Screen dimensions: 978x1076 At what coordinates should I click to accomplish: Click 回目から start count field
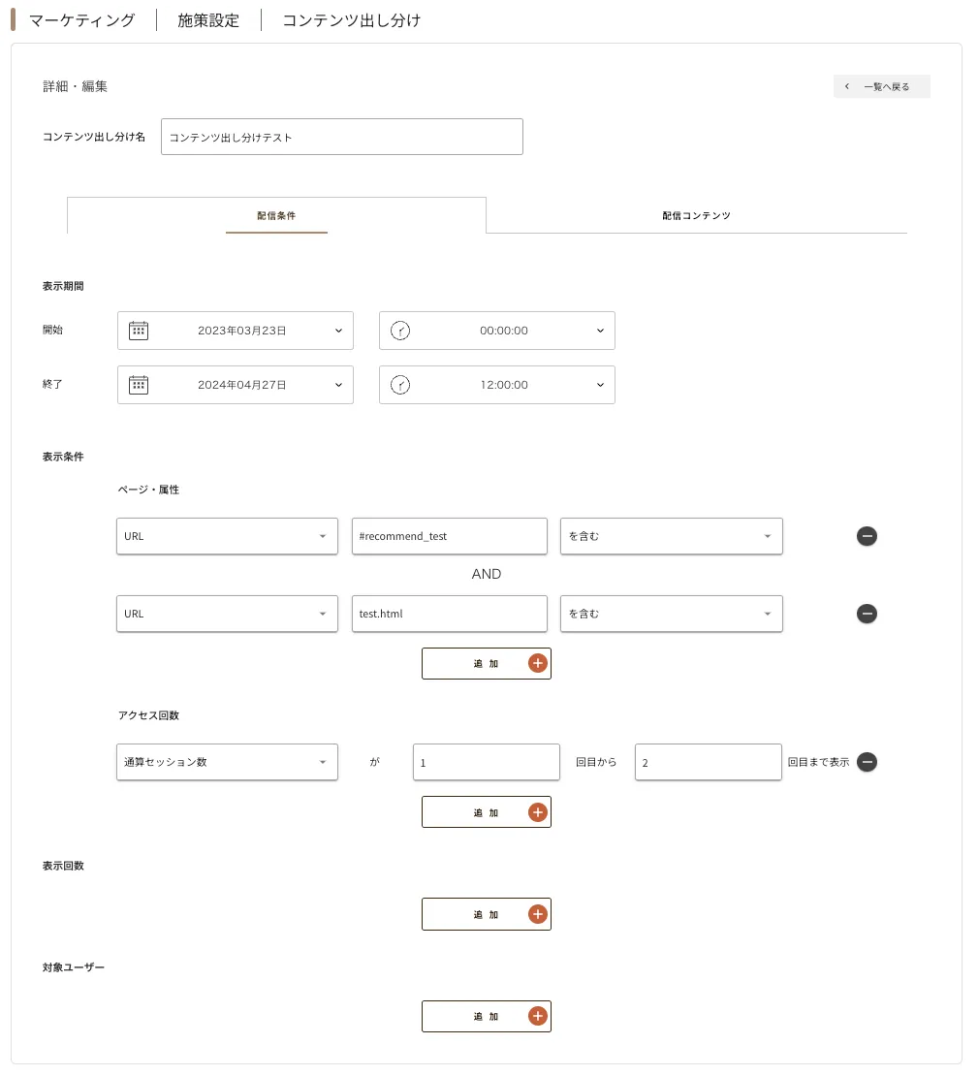[487, 762]
